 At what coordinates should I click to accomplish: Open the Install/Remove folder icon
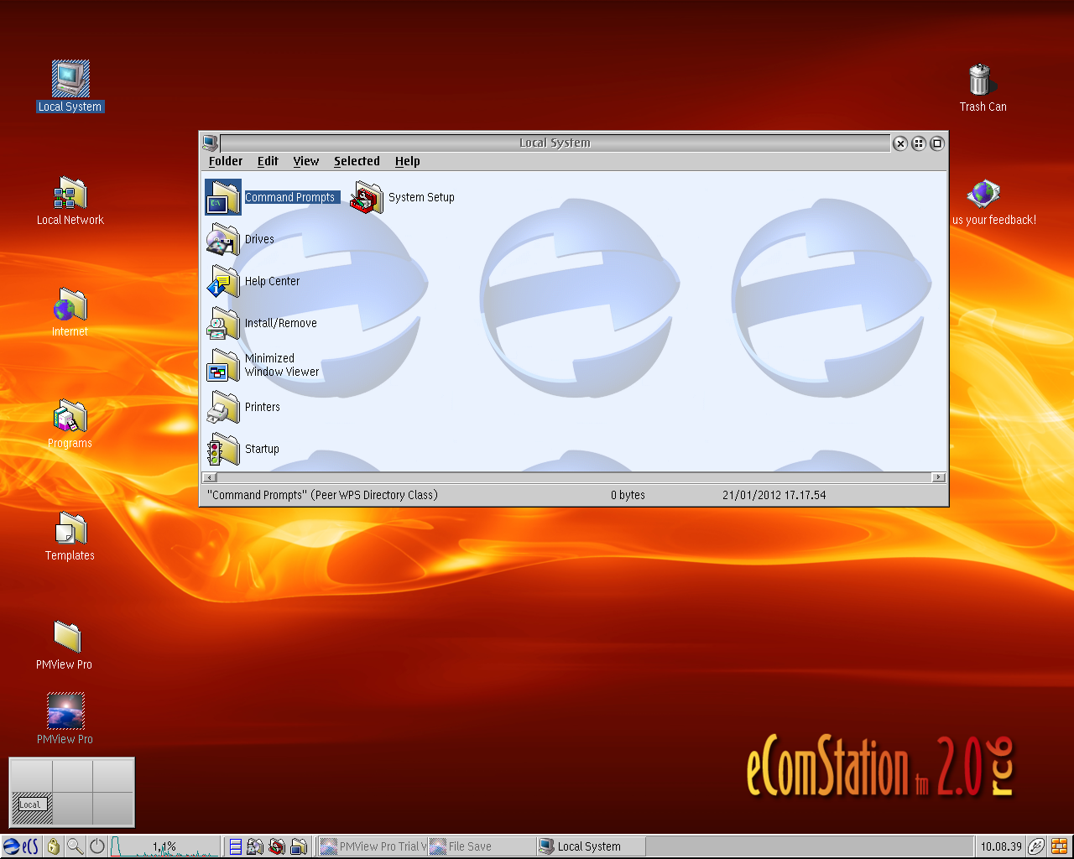[223, 324]
